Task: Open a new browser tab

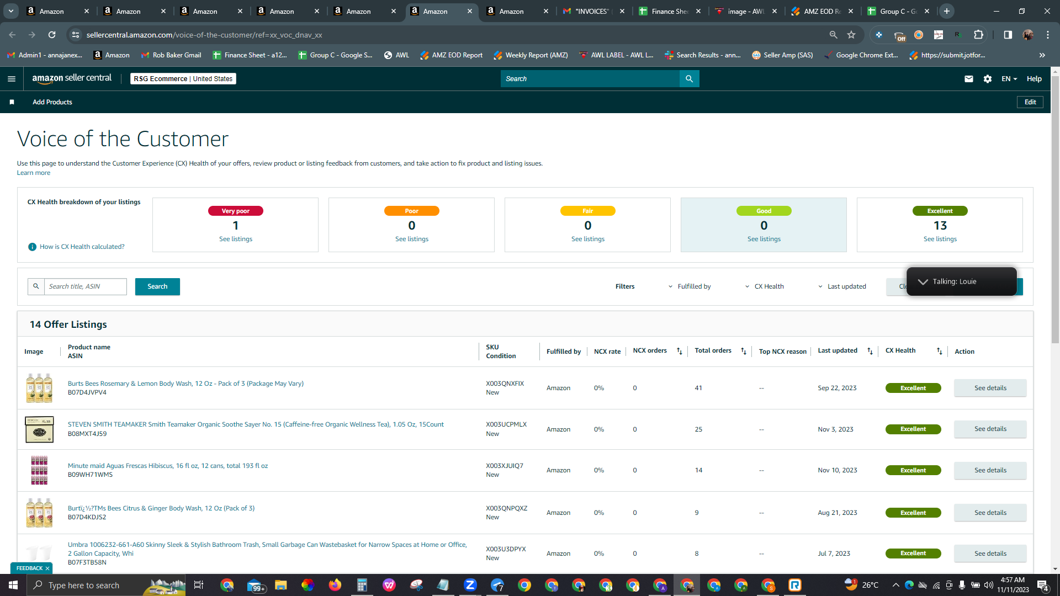Action: coord(947,11)
